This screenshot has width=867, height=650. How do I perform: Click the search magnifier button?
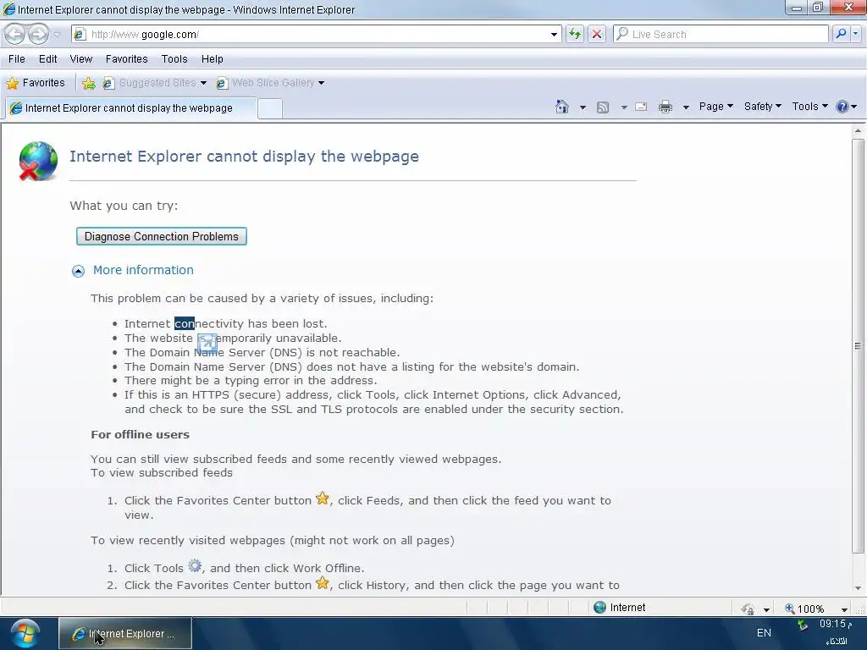pyautogui.click(x=841, y=34)
